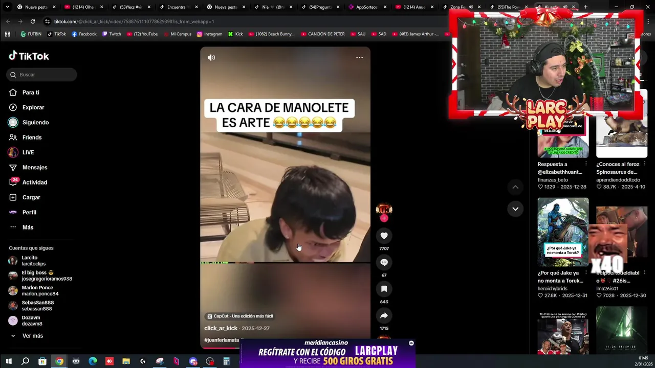Open Microsoft Edge from taskbar
Image resolution: width=655 pixels, height=368 pixels.
point(93,361)
